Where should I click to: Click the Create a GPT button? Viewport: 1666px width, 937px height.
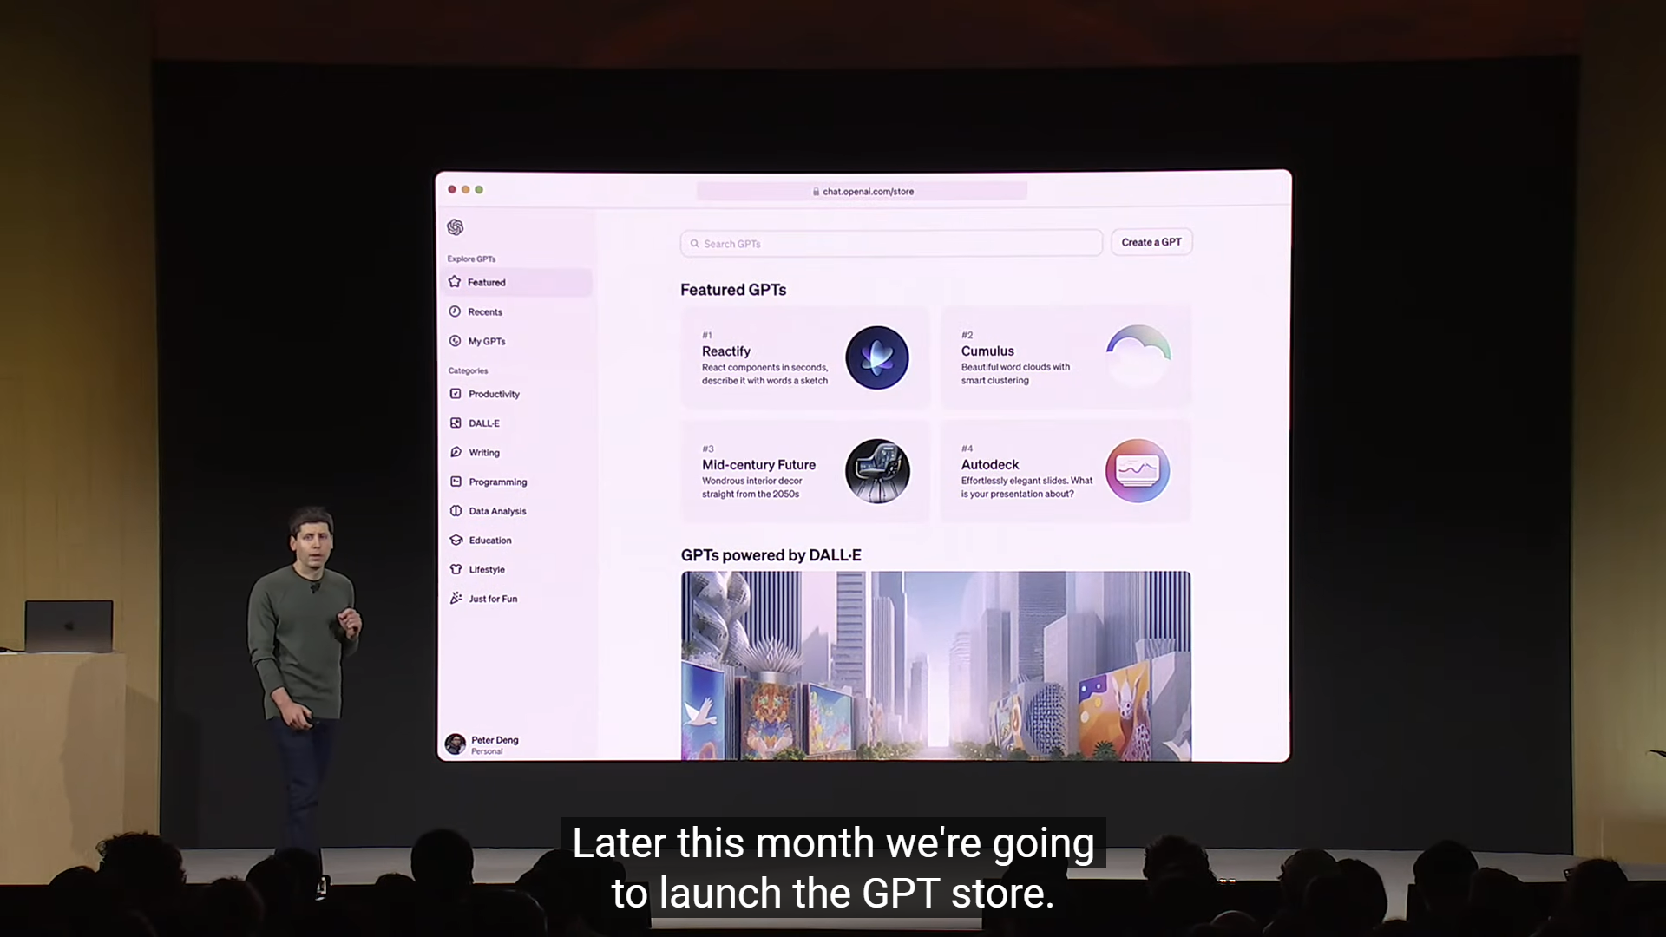(1151, 242)
